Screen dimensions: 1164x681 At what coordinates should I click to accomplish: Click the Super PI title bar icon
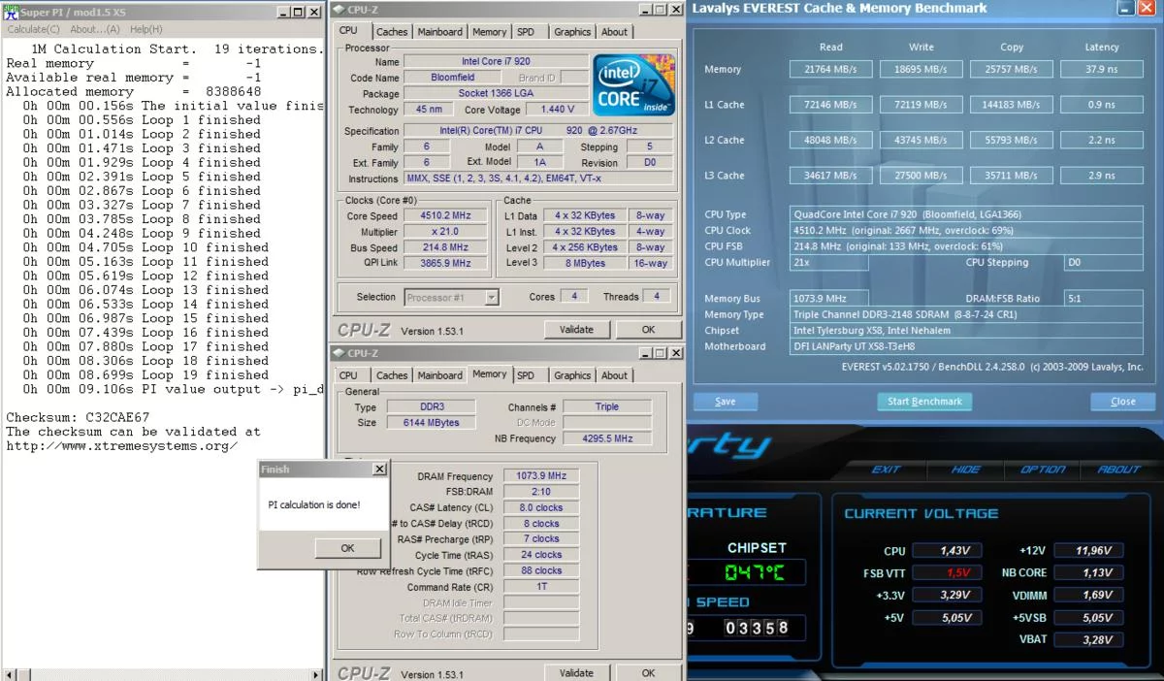11,11
